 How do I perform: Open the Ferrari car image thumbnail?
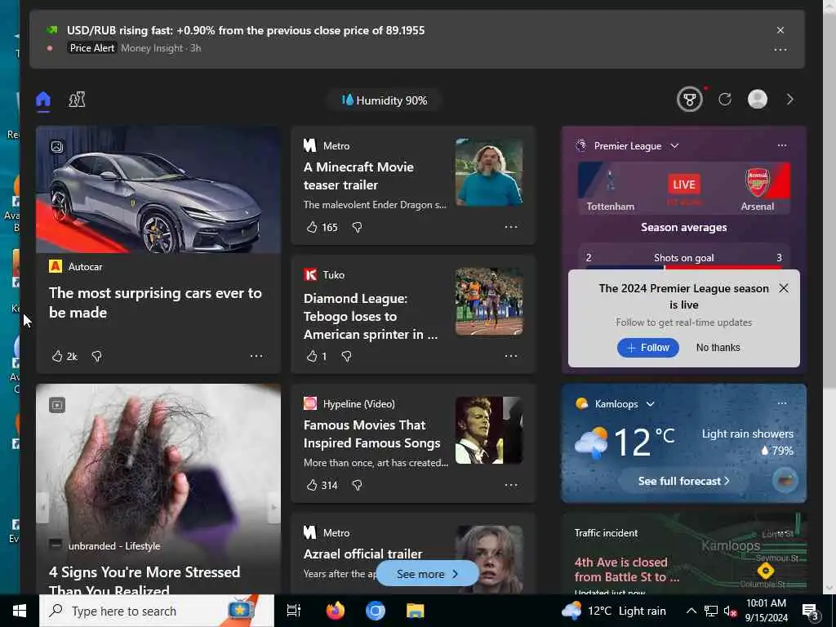[x=158, y=189]
